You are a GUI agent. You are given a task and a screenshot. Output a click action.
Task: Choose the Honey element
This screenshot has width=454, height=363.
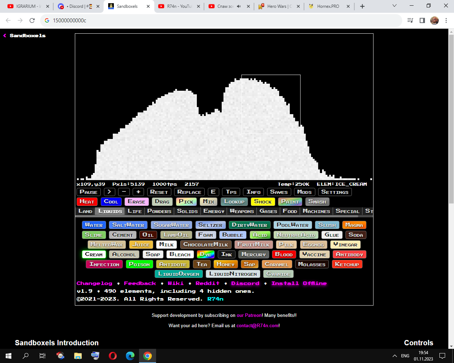click(226, 264)
